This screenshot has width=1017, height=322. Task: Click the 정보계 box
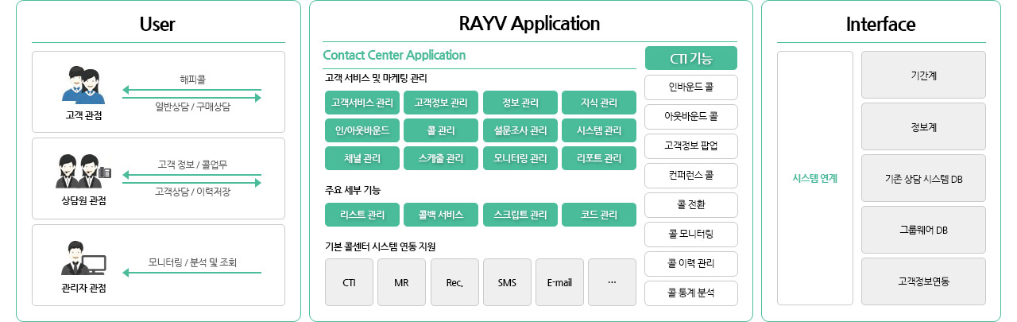[x=924, y=126]
